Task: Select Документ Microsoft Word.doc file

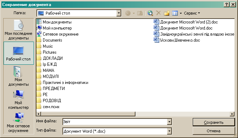Action: point(183,28)
